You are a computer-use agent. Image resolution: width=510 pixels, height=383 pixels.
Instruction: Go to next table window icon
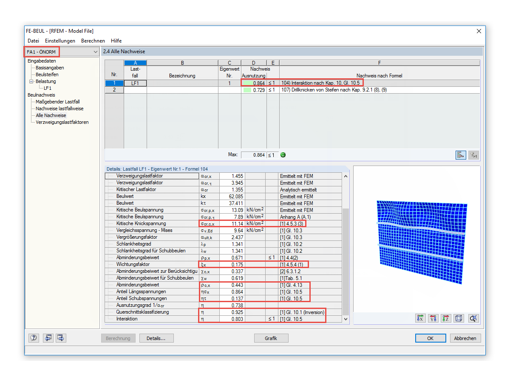click(x=61, y=338)
